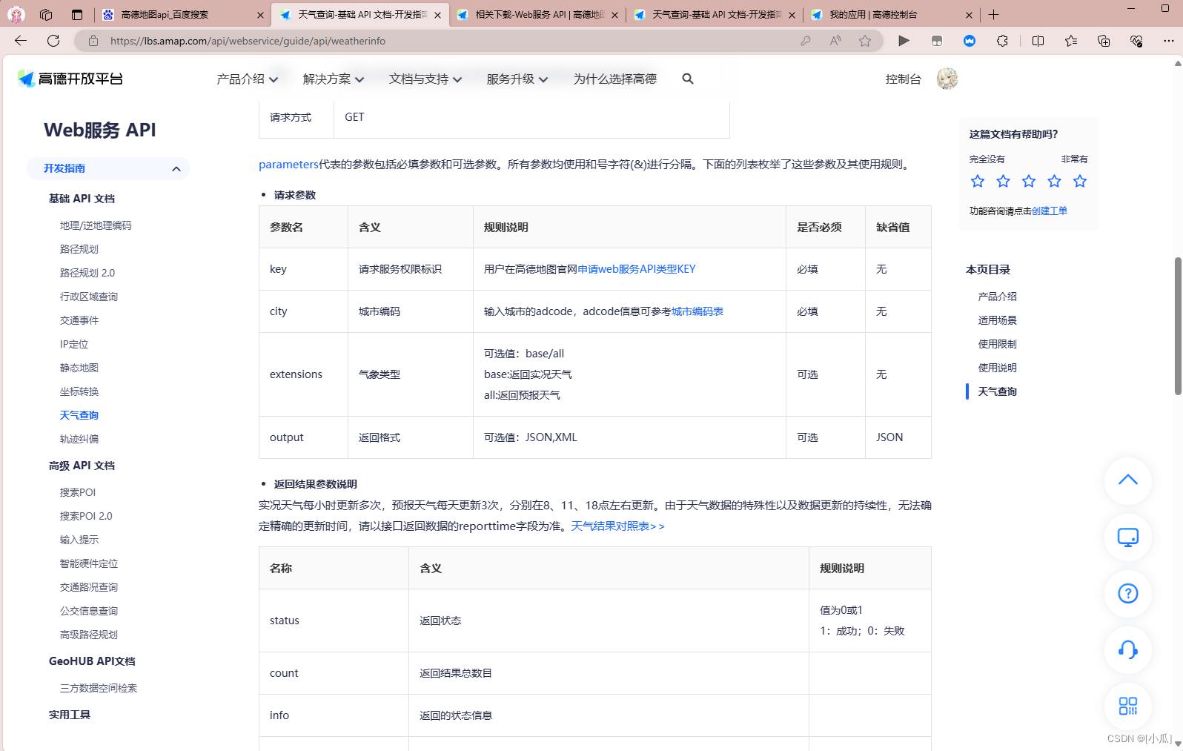The image size is (1183, 751).
Task: Open 天气结果对照表 link
Action: point(617,526)
